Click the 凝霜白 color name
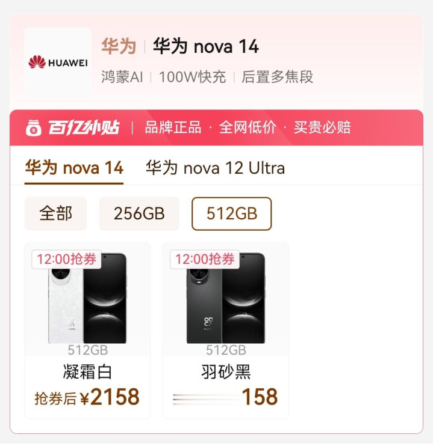This screenshot has height=446, width=433. tap(87, 371)
